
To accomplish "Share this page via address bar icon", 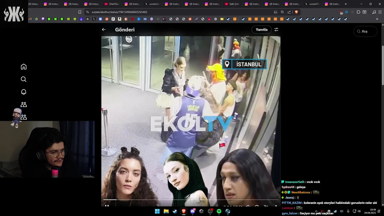I will coord(289,12).
